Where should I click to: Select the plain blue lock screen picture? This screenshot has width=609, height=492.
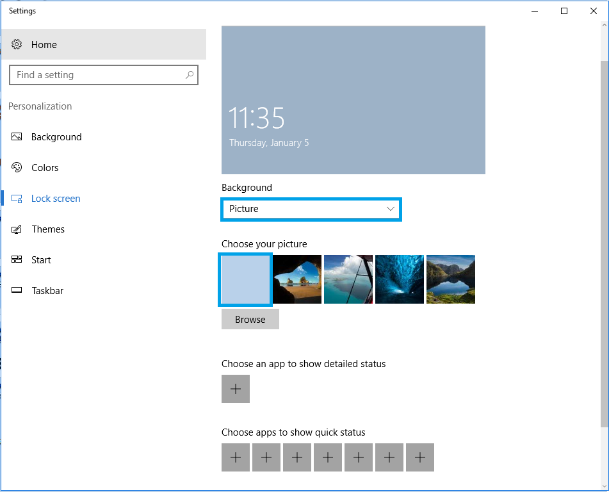pos(245,279)
